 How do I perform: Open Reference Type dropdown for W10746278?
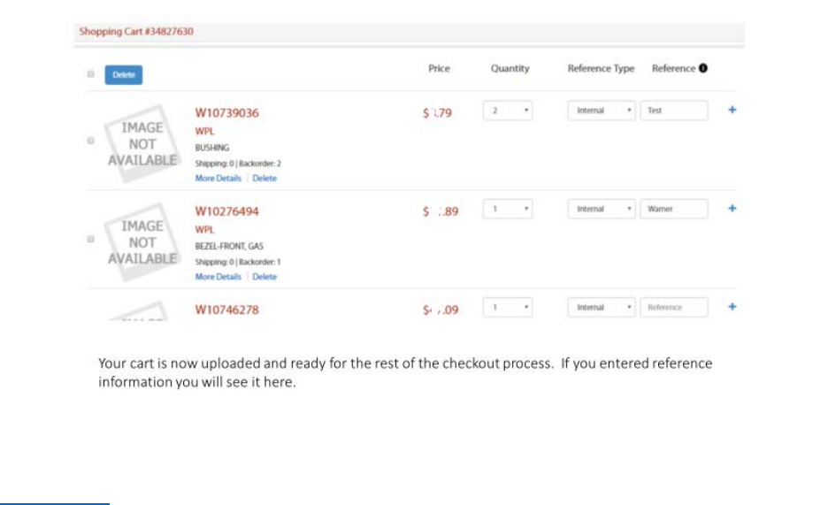602,307
